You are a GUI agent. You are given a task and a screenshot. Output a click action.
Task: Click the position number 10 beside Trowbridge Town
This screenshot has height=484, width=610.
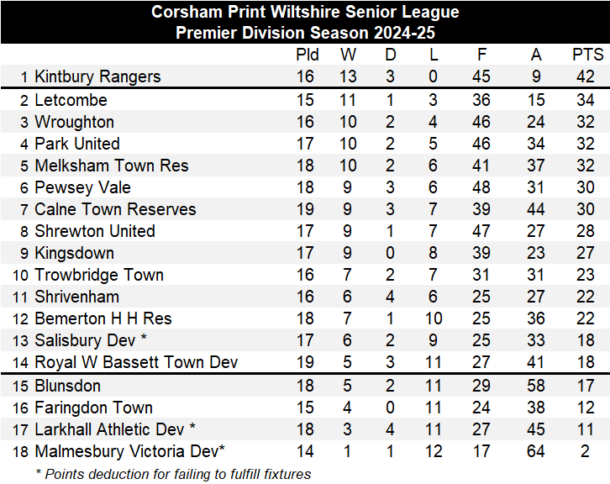click(18, 275)
